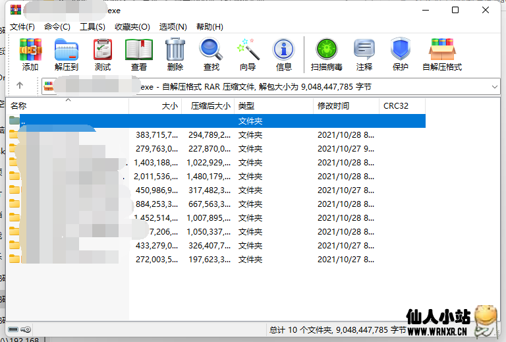
Task: Open the 查找 (Find) magnifier tool
Action: pyautogui.click(x=211, y=54)
